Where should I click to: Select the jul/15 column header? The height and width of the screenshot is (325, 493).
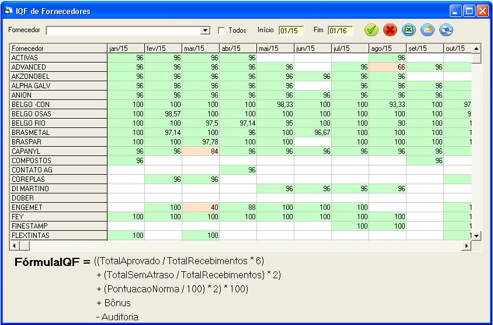tap(350, 49)
